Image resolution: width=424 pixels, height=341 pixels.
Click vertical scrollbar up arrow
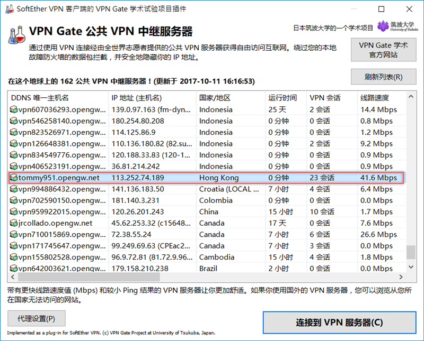click(411, 96)
